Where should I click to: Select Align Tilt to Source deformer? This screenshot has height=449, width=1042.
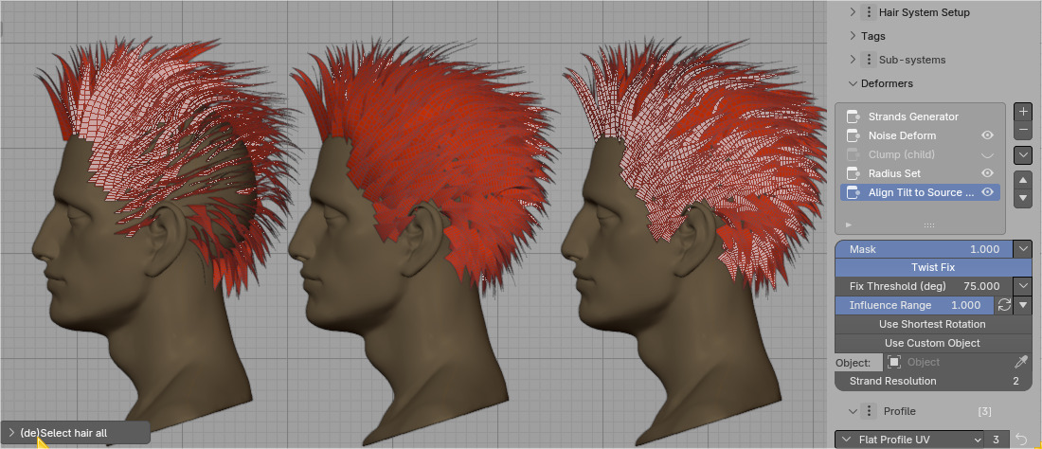point(921,192)
